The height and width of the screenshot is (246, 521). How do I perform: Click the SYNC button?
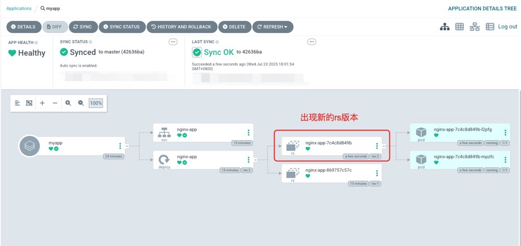[x=83, y=27]
